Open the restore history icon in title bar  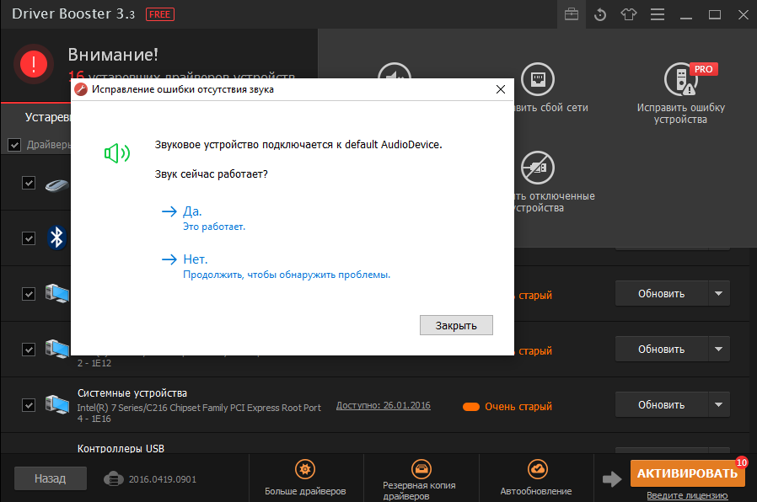click(x=600, y=14)
